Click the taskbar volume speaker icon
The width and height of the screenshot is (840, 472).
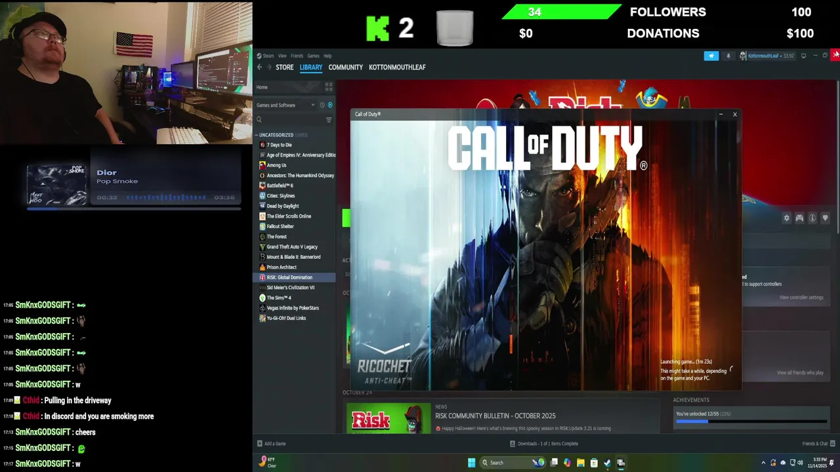pyautogui.click(x=800, y=463)
